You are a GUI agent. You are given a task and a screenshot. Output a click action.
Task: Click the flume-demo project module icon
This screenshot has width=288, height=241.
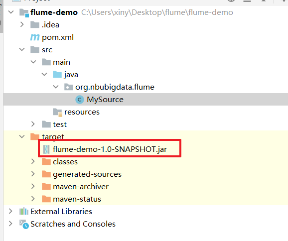pos(24,13)
